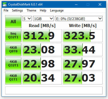Run all benchmarks with the All button
The image size is (108, 99).
(x=13, y=22)
